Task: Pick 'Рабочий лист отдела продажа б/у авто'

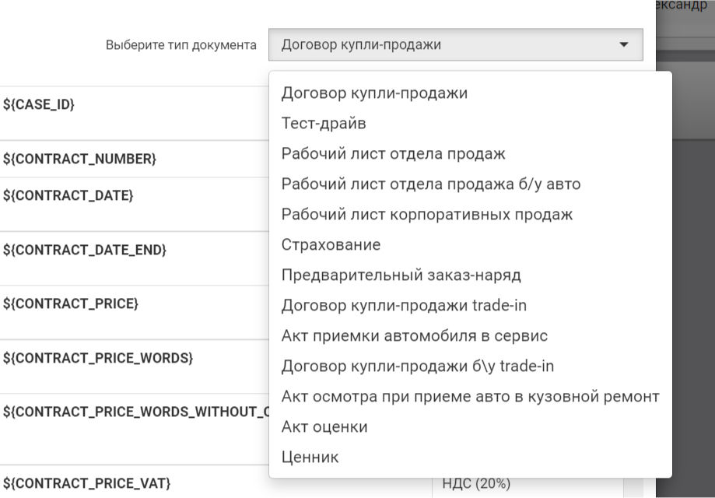Action: tap(430, 184)
